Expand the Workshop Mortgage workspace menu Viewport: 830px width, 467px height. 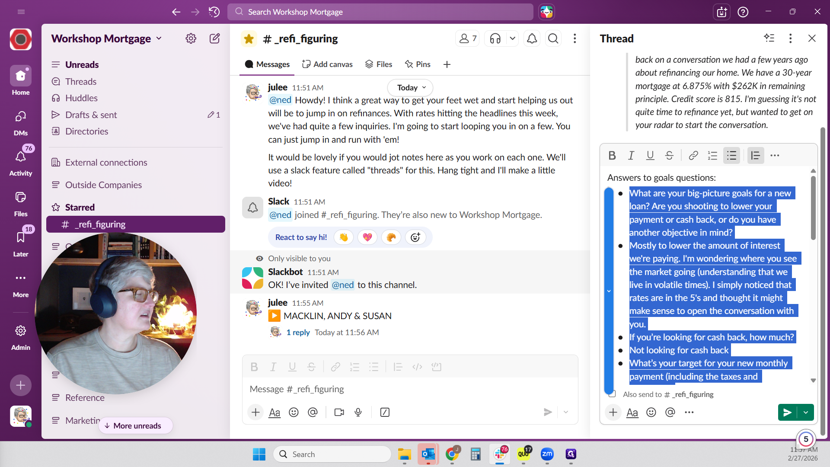tap(107, 38)
